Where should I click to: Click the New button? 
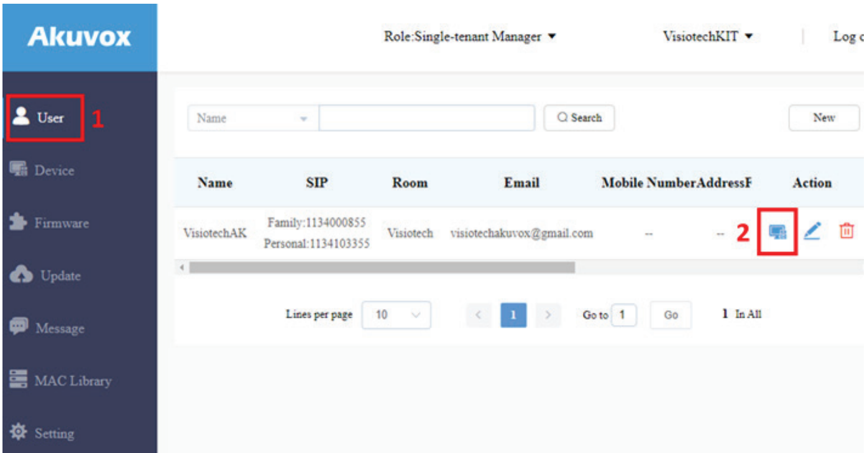click(824, 118)
